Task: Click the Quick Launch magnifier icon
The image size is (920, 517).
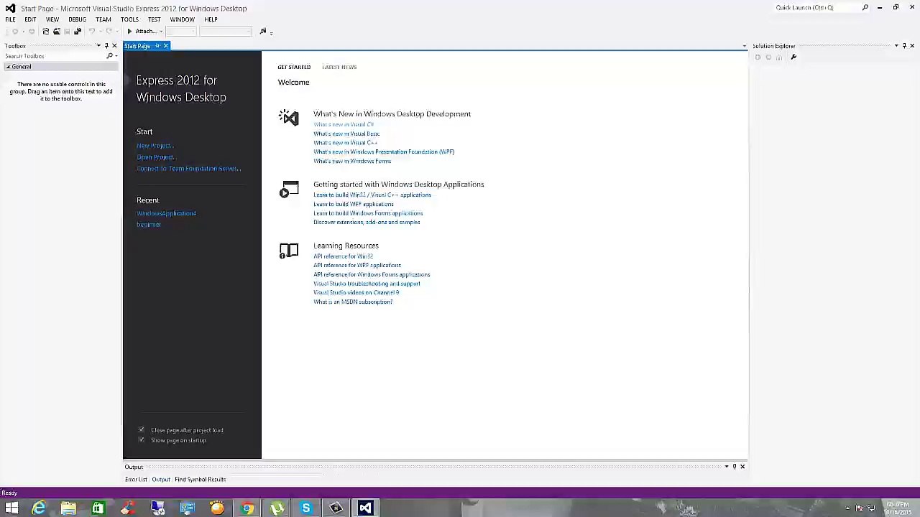Action: pyautogui.click(x=865, y=8)
